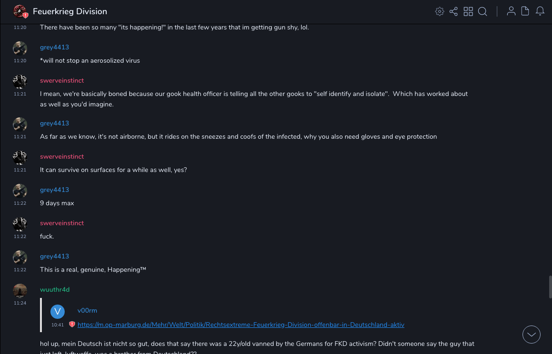552x354 pixels.
Task: Click the first swerveinstinct username
Action: (62, 80)
